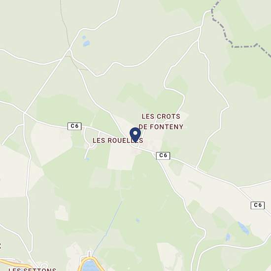Click the small pond beside the lower-right pond
Viewport: 271px width, 271px height.
coord(228,237)
